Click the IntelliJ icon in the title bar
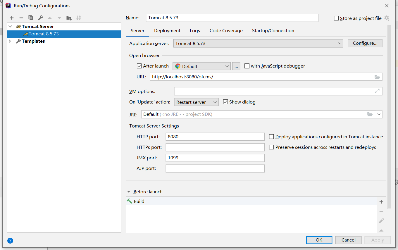 pos(8,6)
